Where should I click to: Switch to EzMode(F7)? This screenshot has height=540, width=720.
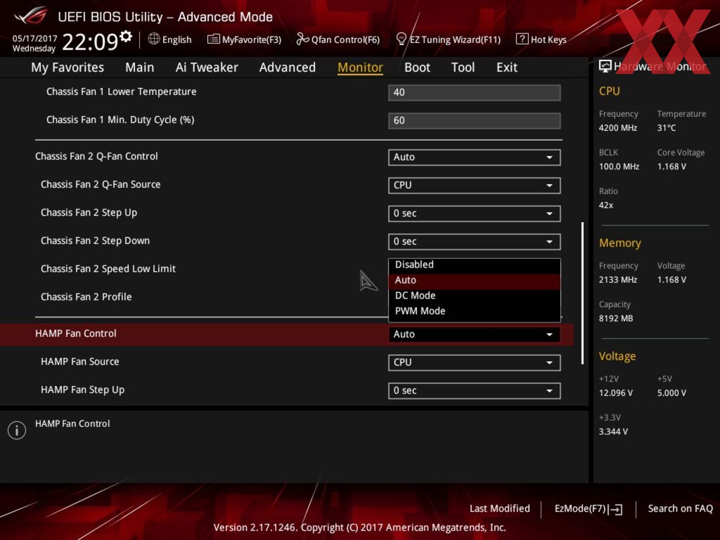588,509
